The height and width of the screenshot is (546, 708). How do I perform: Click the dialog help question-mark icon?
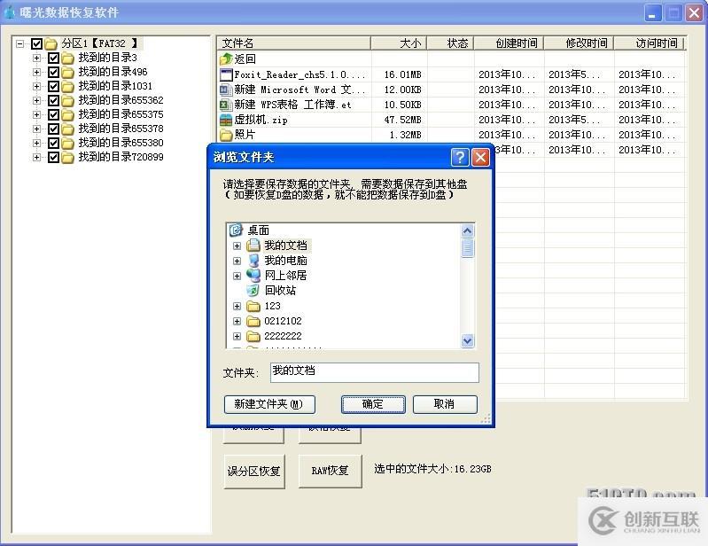460,157
